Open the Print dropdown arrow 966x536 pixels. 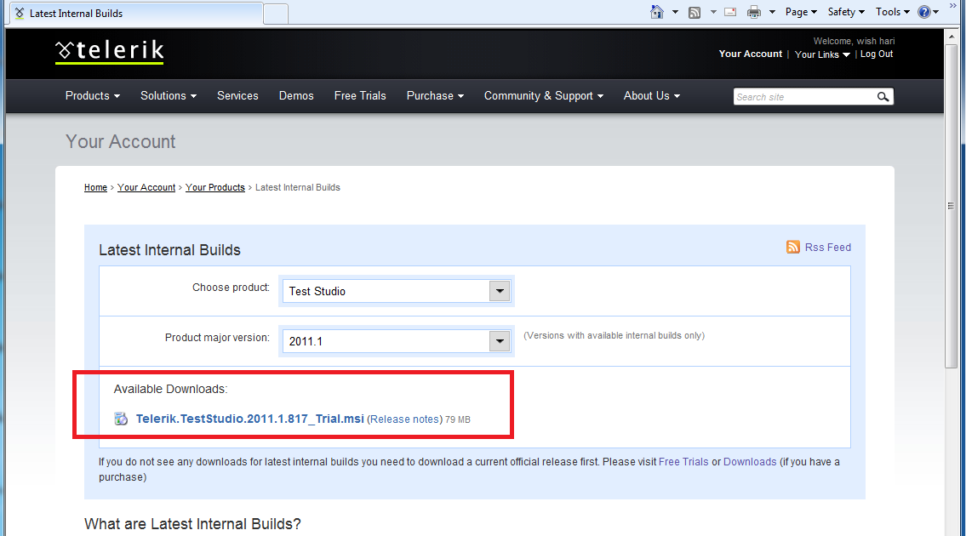tap(772, 12)
